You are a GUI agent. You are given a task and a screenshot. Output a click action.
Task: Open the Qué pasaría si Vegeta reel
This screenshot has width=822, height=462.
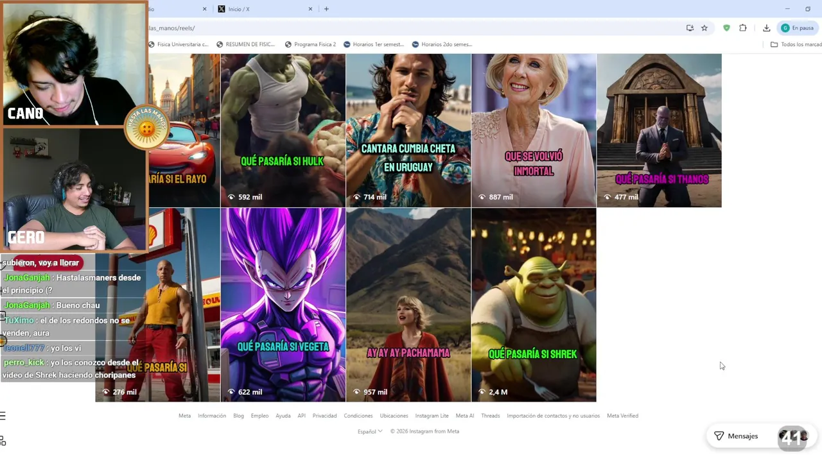283,305
